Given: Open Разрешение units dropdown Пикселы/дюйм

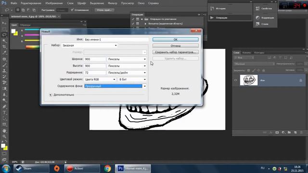Looking at the screenshot, I should click(127, 73).
